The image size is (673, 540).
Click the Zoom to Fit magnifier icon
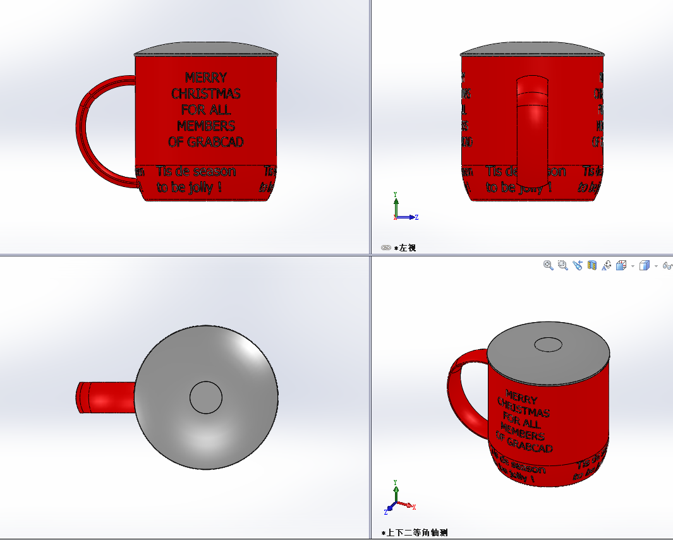[548, 265]
